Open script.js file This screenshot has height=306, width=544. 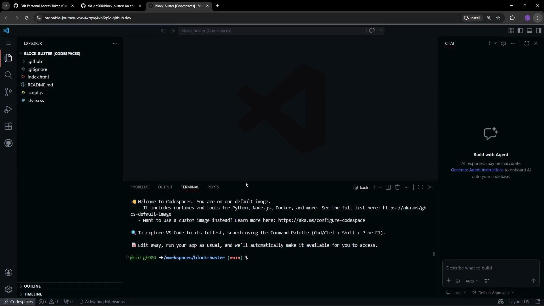coord(70,93)
